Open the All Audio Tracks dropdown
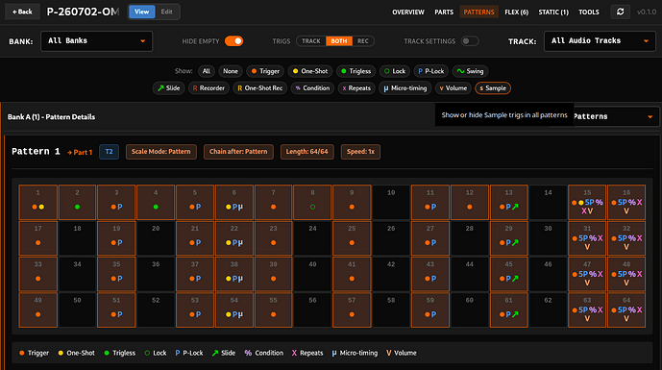This screenshot has width=662, height=370. pyautogui.click(x=600, y=41)
